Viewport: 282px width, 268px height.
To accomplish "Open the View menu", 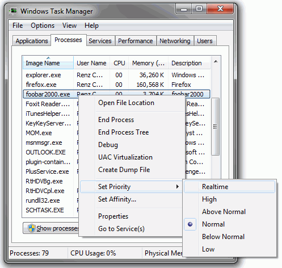I will pos(69,26).
